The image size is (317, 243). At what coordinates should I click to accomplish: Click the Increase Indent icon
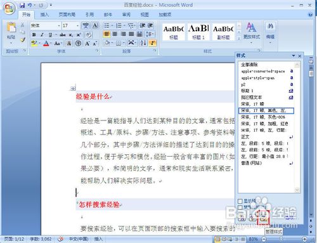click(150, 25)
